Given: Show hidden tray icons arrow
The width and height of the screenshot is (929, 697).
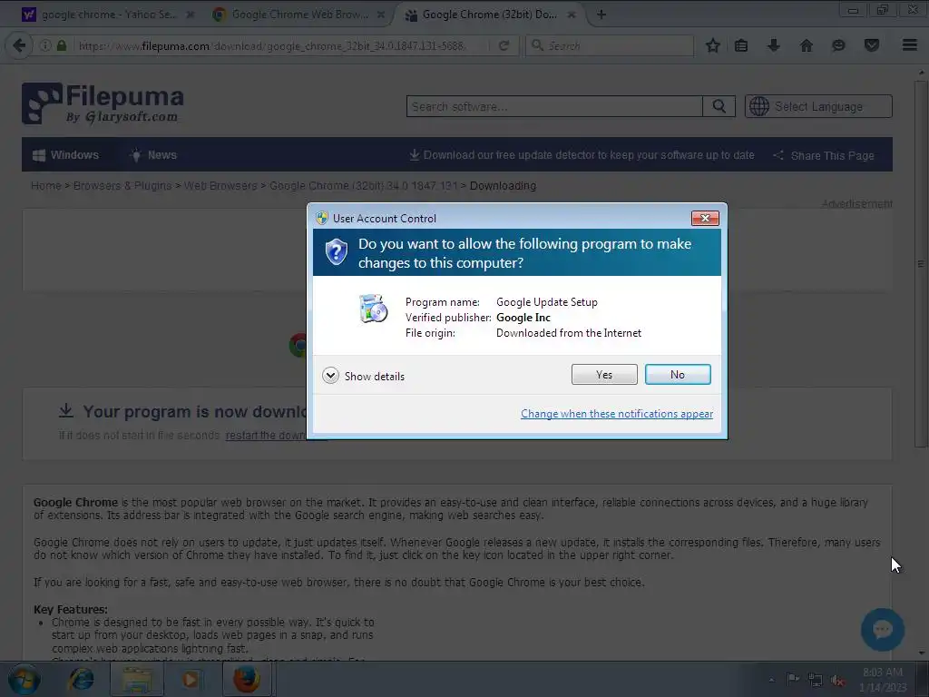Looking at the screenshot, I should (x=771, y=680).
